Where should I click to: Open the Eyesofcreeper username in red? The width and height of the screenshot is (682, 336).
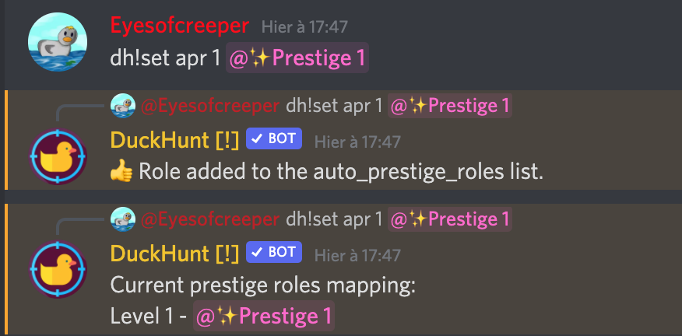click(180, 26)
